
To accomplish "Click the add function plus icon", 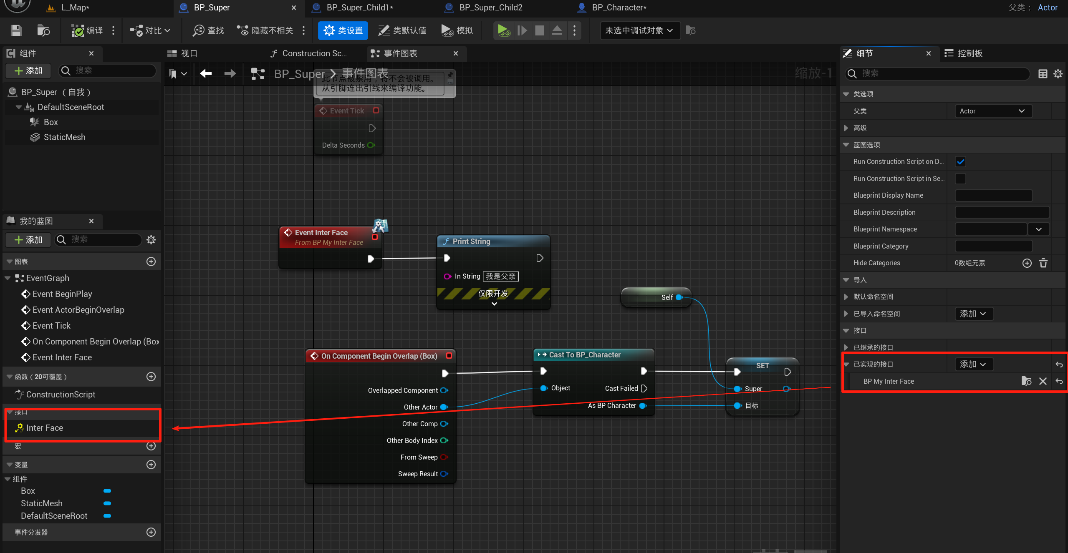I will pos(151,377).
